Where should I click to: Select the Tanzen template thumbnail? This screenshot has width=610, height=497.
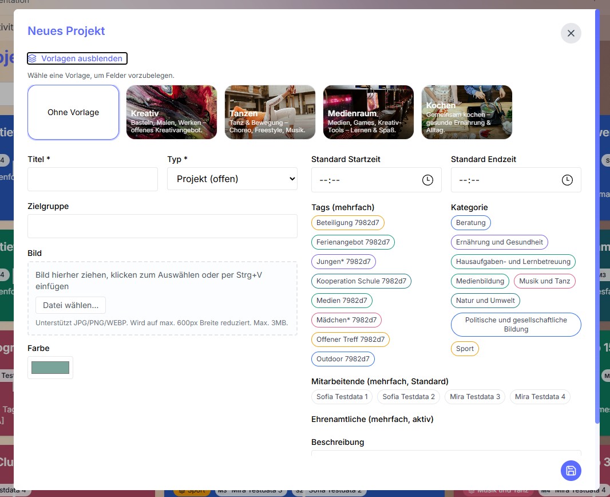coord(270,112)
